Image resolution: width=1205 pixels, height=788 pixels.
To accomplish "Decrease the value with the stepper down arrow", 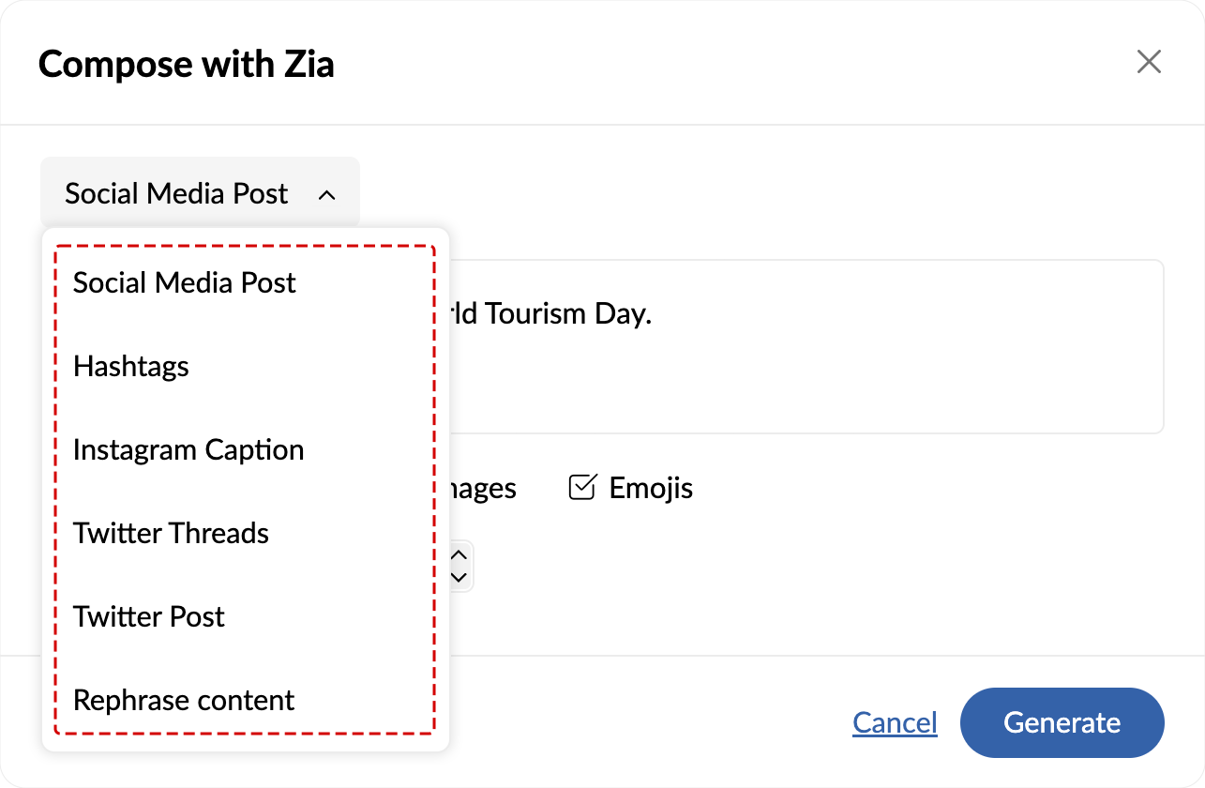I will (x=459, y=577).
